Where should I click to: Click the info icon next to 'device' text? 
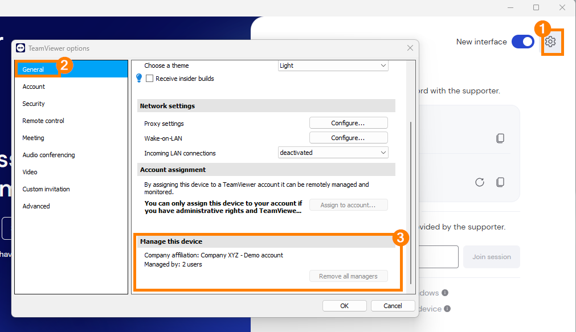click(x=447, y=309)
